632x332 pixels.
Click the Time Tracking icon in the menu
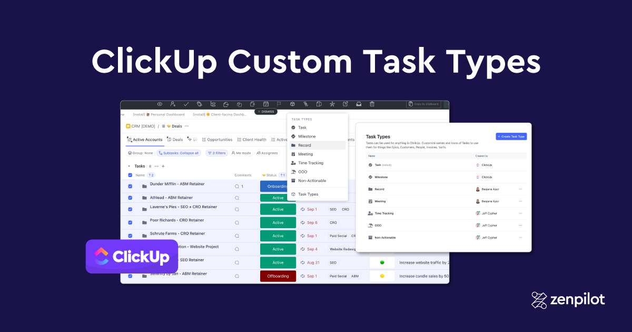(293, 162)
